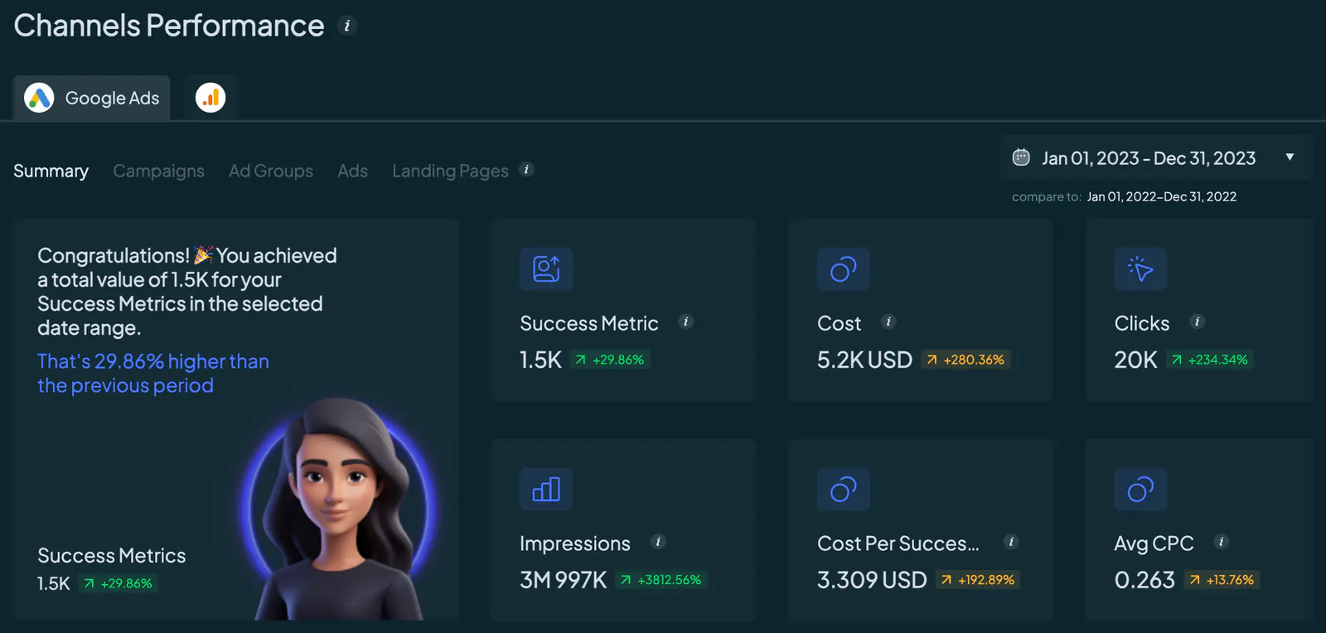Open the Ads tab
1326x633 pixels.
click(x=352, y=171)
